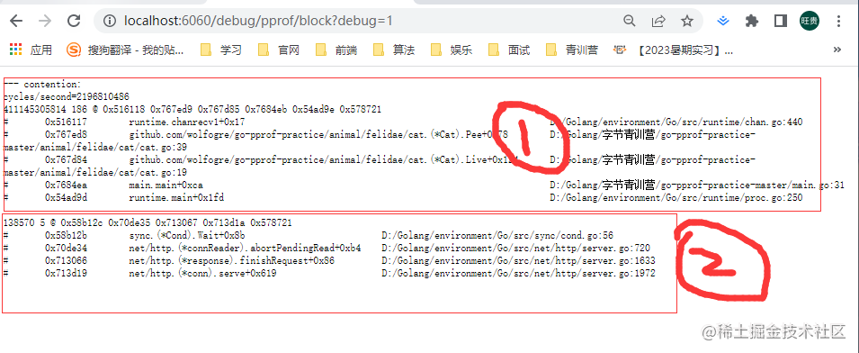
Task: Open the blue download extension icon
Action: tap(724, 22)
